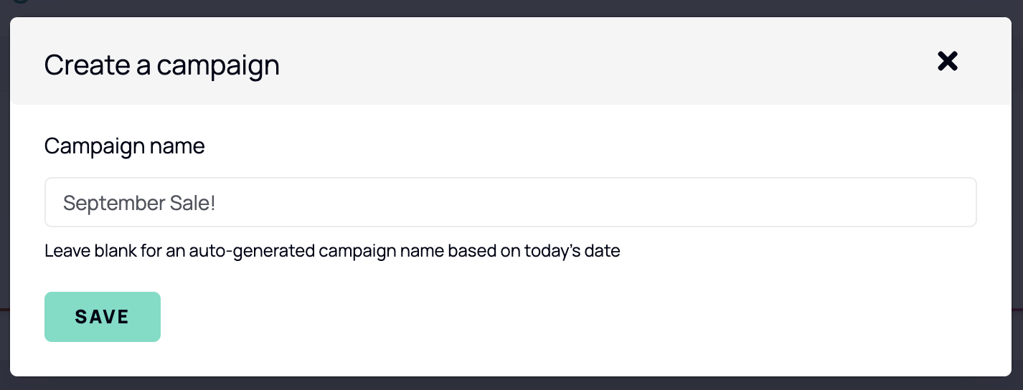Click the green SAVE button
Image resolution: width=1023 pixels, height=390 pixels.
pyautogui.click(x=103, y=317)
